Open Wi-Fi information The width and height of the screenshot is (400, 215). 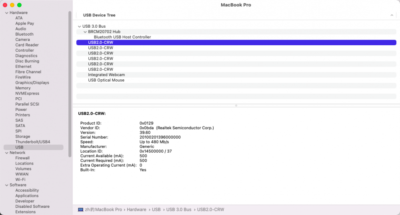tap(20, 179)
